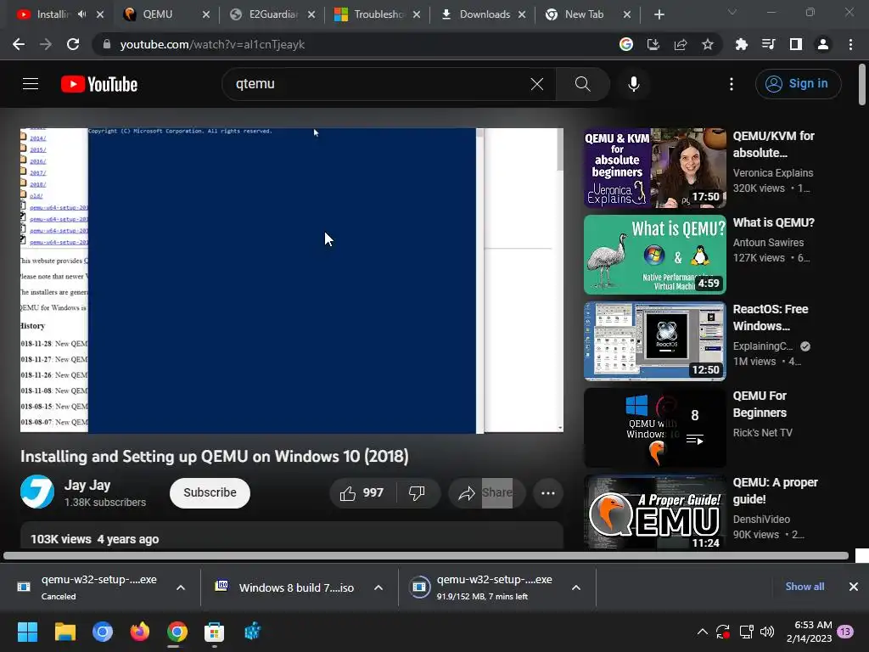Show hidden system tray icons
The width and height of the screenshot is (869, 652).
click(702, 632)
